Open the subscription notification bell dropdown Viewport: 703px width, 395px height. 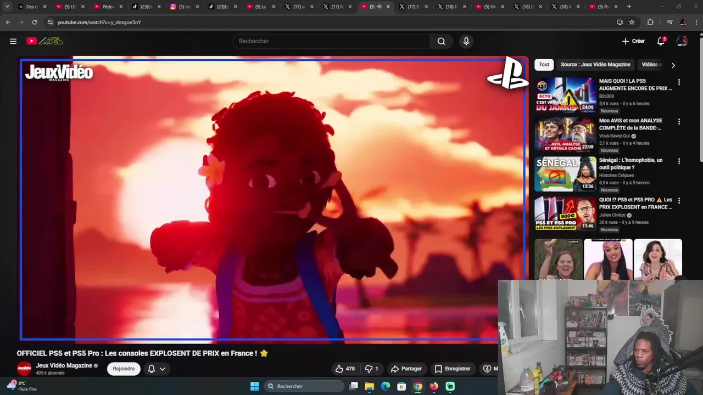pos(157,369)
